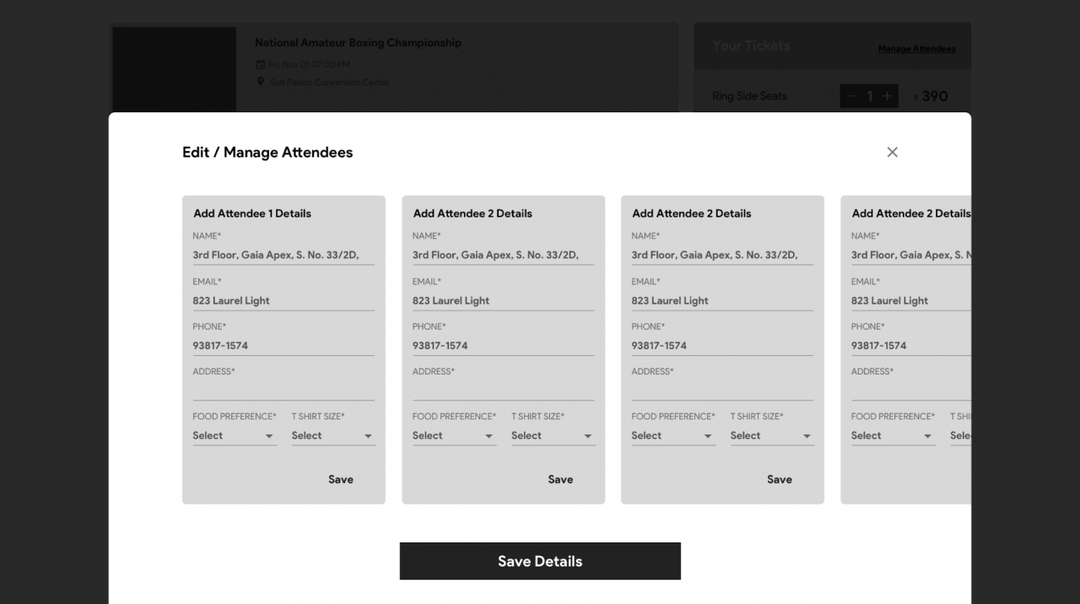1080x604 pixels.
Task: Open Food Preference dropdown in third attendee card
Action: [x=672, y=436]
